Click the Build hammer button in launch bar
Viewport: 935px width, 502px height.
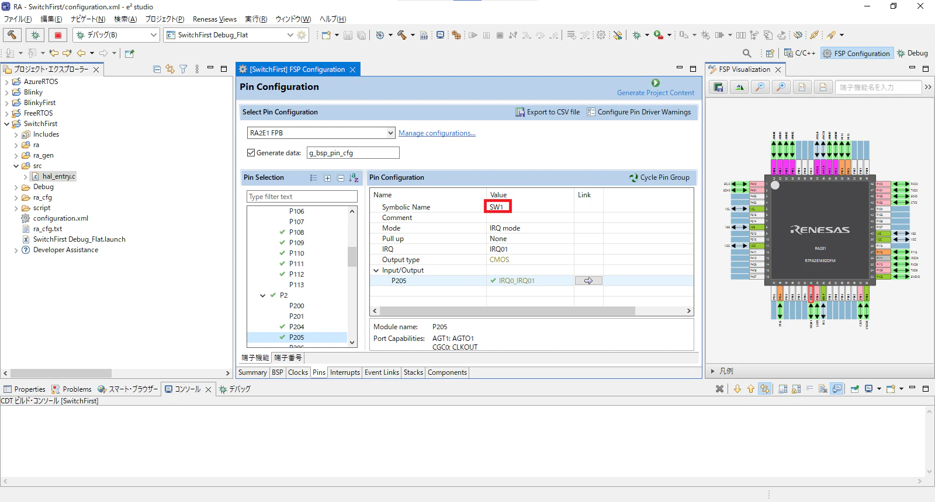pos(12,35)
